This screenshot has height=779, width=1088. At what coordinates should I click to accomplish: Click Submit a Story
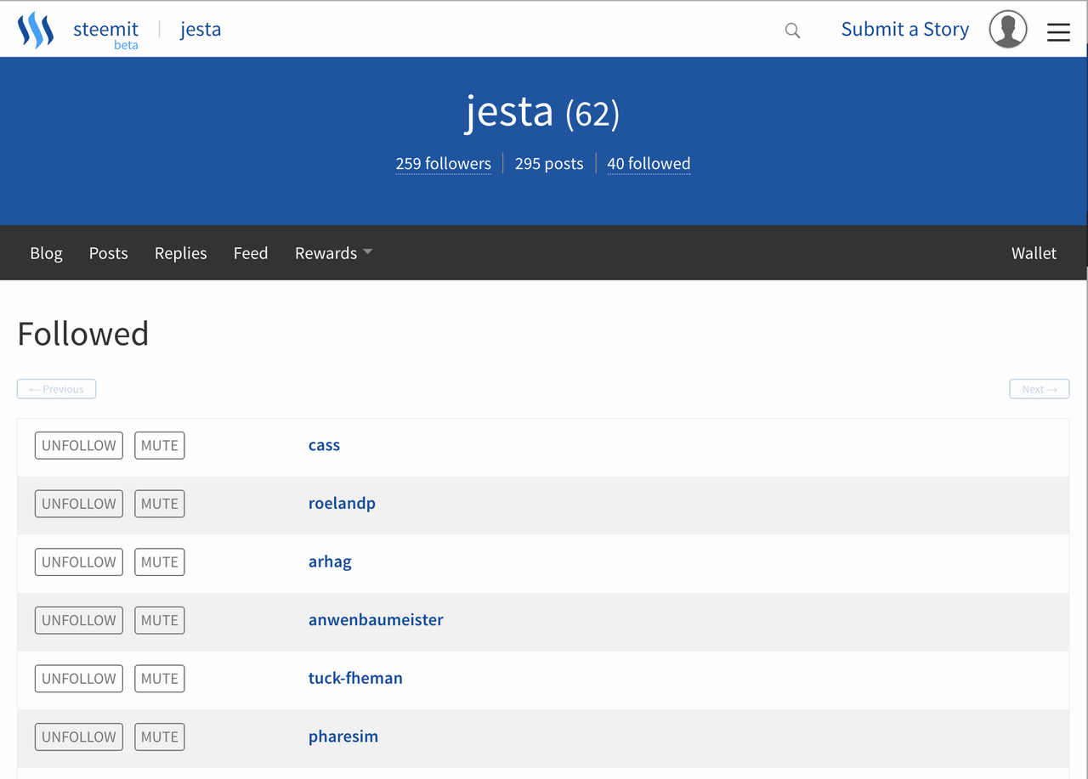tap(905, 30)
